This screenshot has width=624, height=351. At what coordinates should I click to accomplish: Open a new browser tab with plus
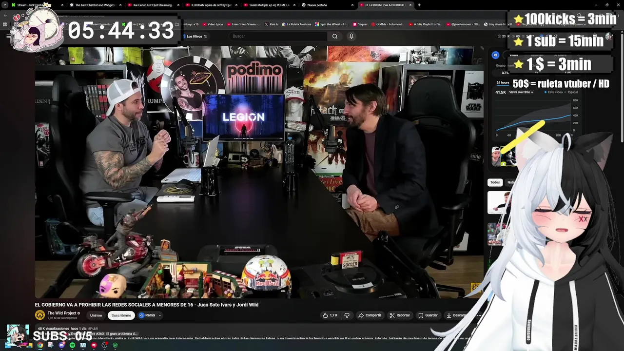click(x=419, y=5)
